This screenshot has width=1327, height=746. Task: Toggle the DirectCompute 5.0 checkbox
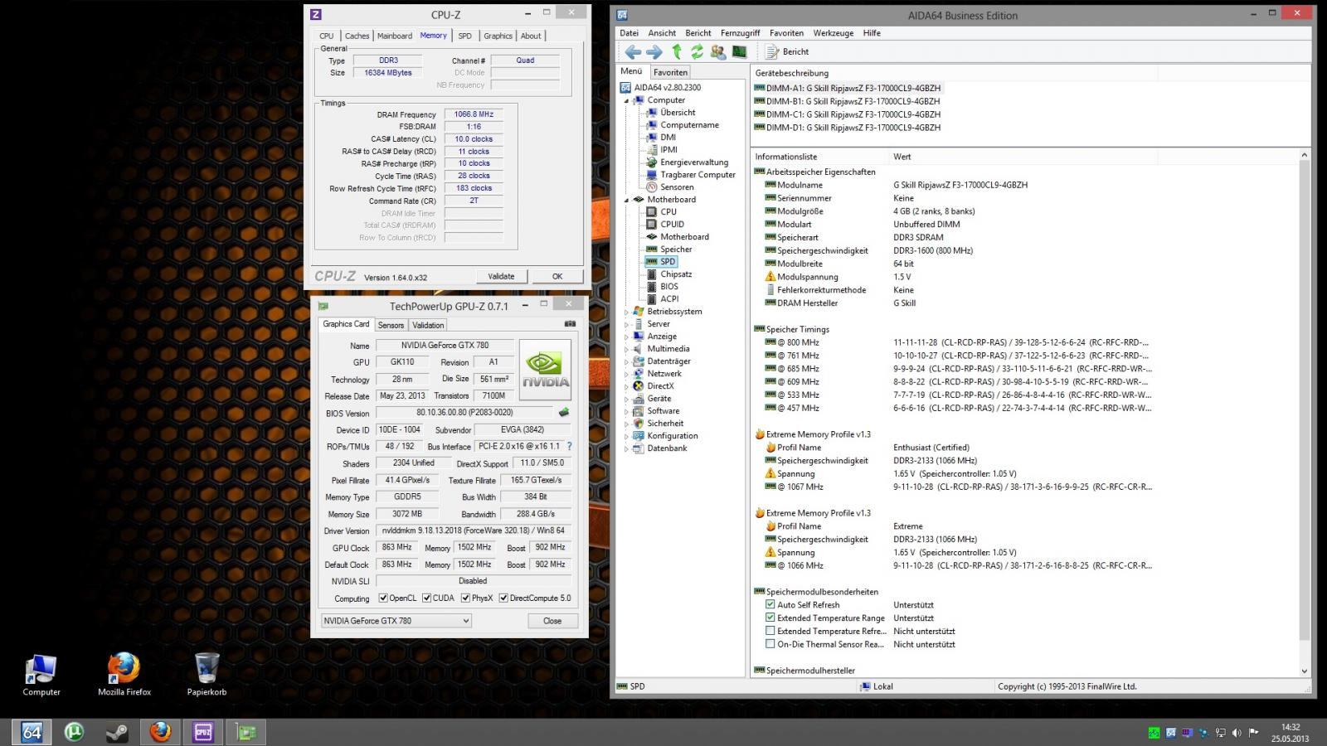[503, 598]
